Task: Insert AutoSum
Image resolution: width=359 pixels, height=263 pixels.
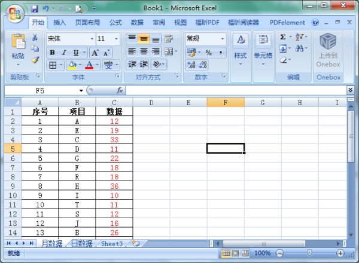Action: (x=283, y=37)
